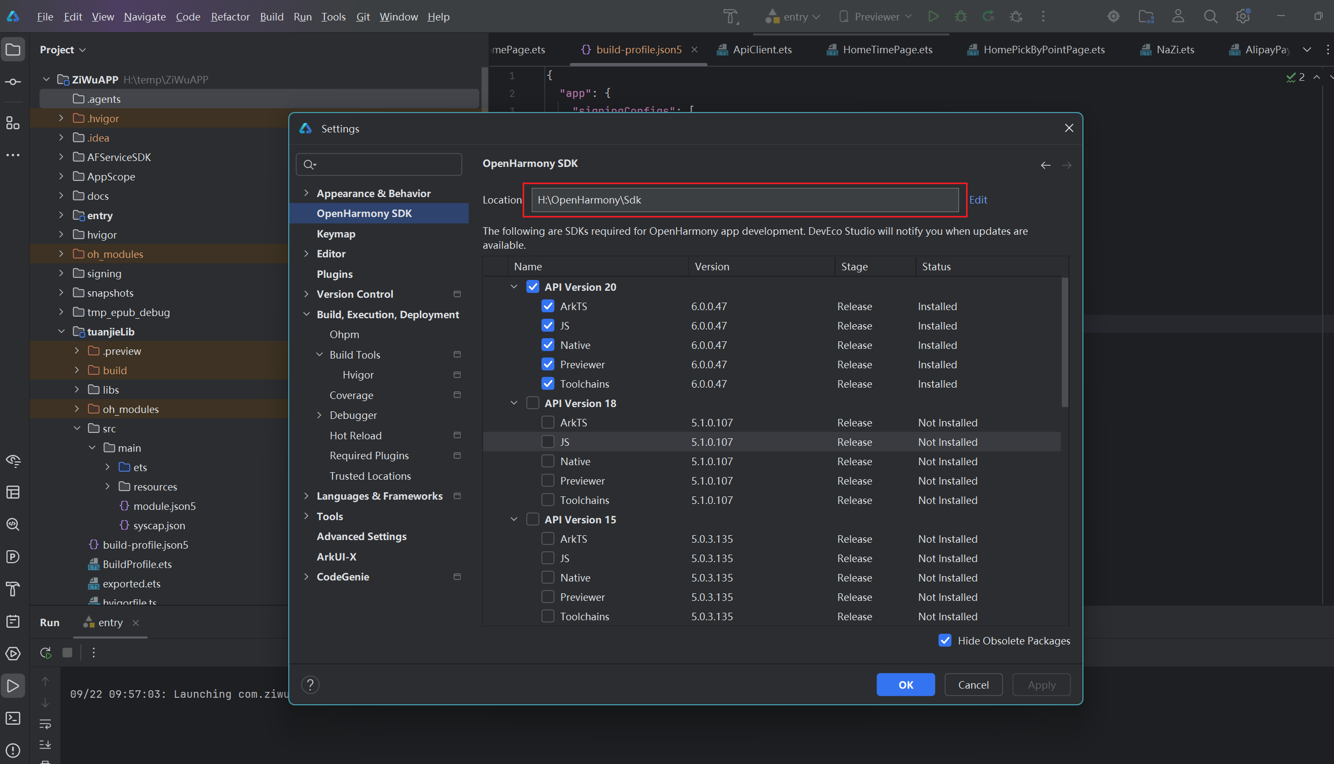Click the build hammer icon in top toolbar
The image size is (1334, 764).
click(731, 17)
